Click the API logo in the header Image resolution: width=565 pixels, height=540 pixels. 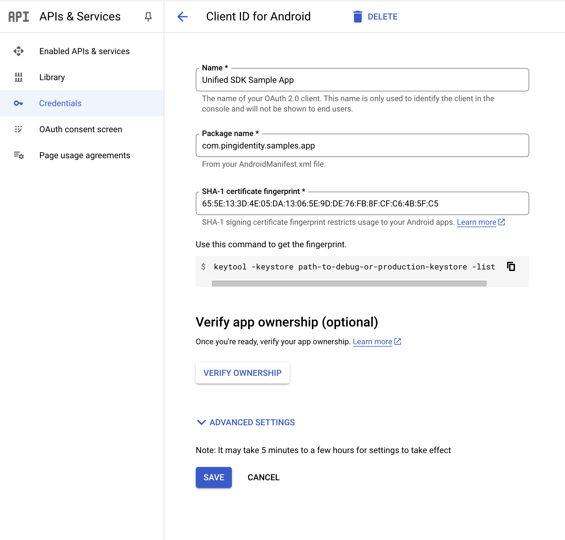[x=18, y=17]
